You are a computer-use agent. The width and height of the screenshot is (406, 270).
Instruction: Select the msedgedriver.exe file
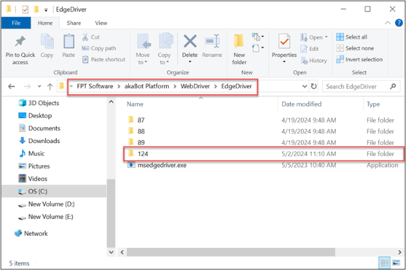pyautogui.click(x=264, y=165)
